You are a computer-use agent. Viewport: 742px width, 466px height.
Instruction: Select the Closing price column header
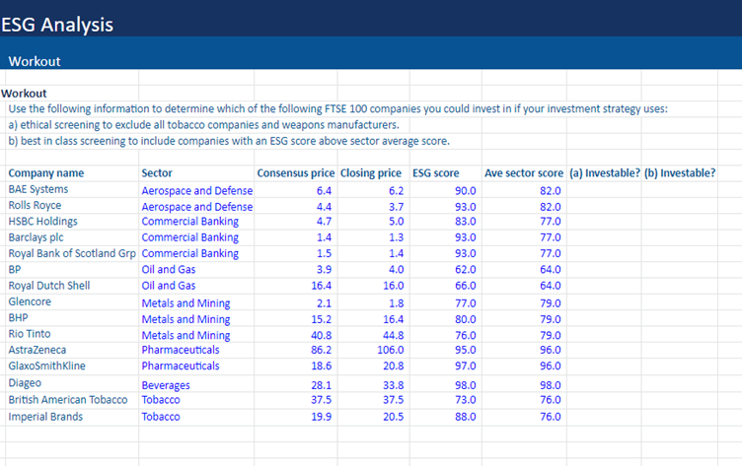372,173
